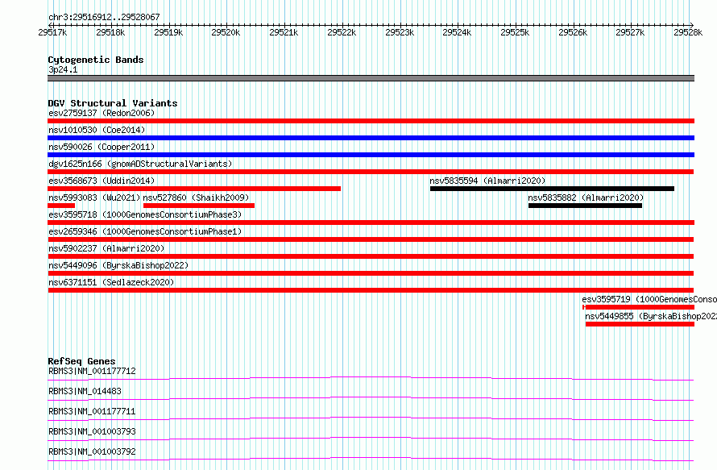Click the blue nsv590026 variant bar
The image size is (717, 470).
point(371,155)
